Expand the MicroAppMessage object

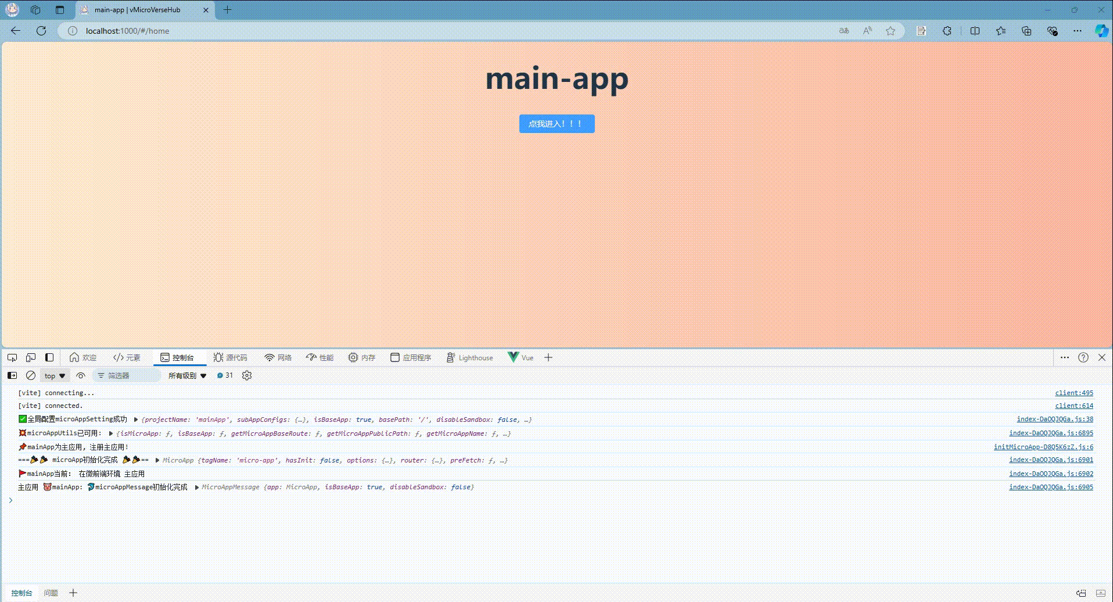197,487
